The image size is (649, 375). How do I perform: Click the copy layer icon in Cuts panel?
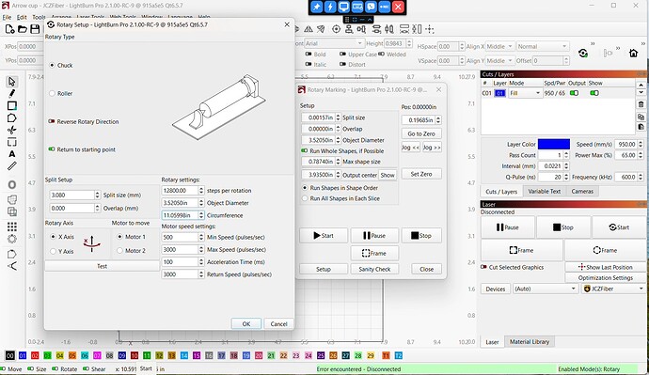[x=641, y=117]
